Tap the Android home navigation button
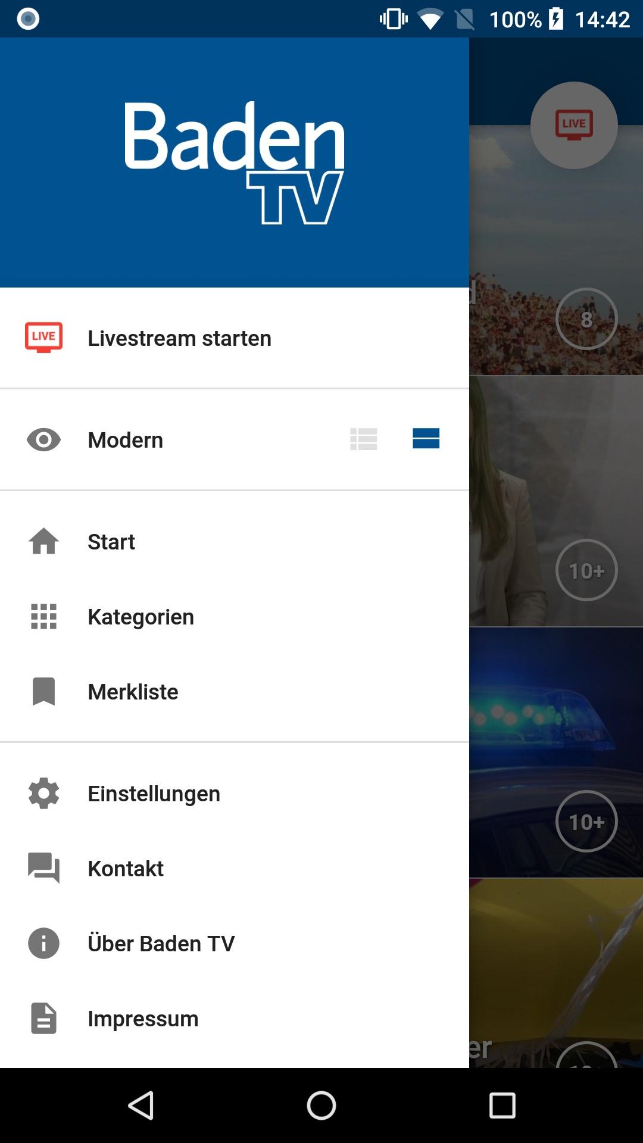Screen dimensions: 643x1143 pyautogui.click(x=321, y=1105)
